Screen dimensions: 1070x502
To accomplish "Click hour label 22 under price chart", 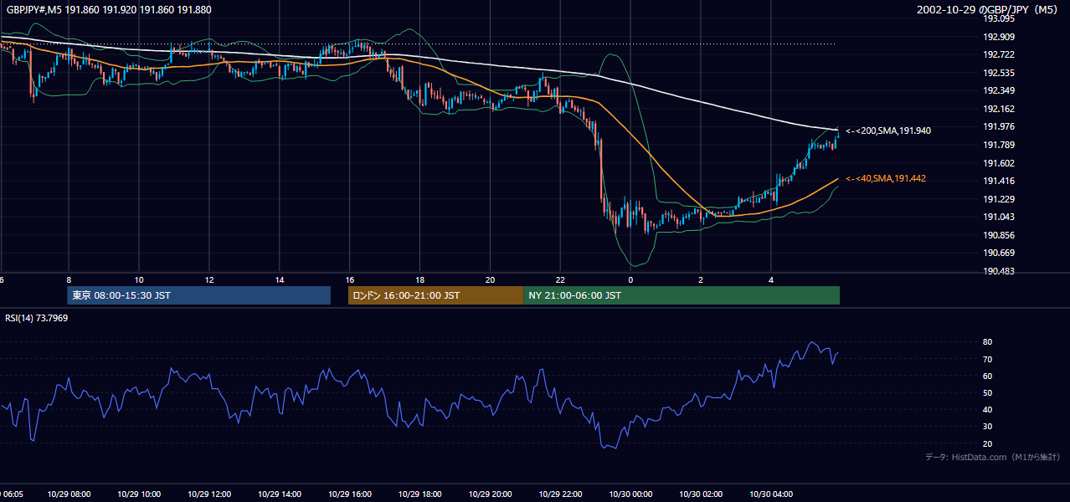I will point(560,279).
